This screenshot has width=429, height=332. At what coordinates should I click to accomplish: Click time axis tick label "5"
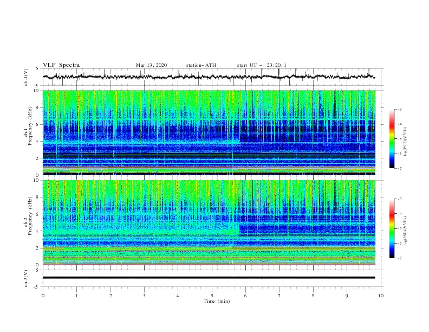click(212, 296)
